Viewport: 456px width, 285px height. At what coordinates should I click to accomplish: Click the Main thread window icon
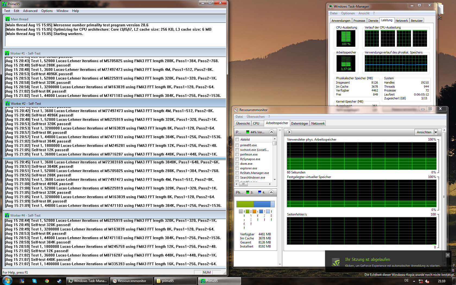pos(8,19)
